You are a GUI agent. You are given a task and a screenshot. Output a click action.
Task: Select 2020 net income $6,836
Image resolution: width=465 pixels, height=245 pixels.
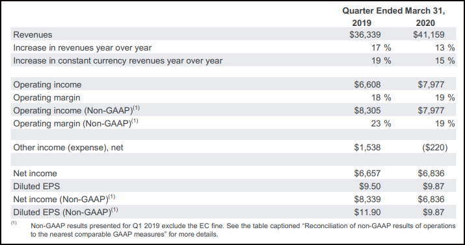coord(431,173)
